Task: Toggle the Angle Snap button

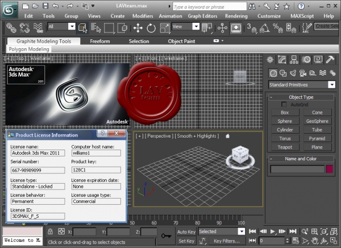Action: [265, 28]
